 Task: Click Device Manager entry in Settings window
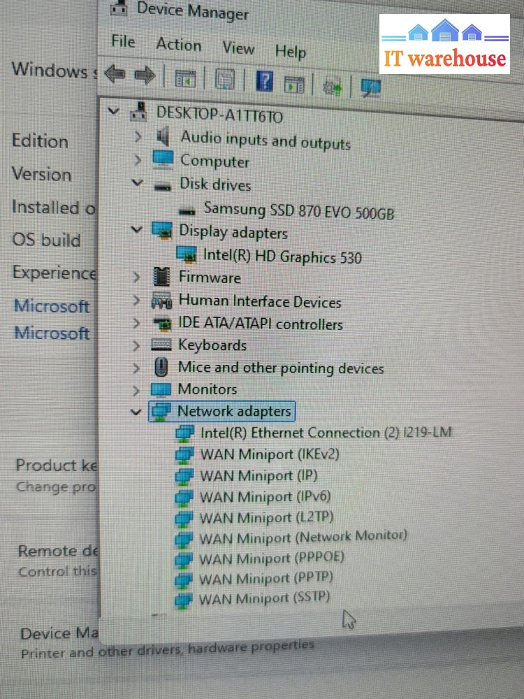click(x=59, y=633)
